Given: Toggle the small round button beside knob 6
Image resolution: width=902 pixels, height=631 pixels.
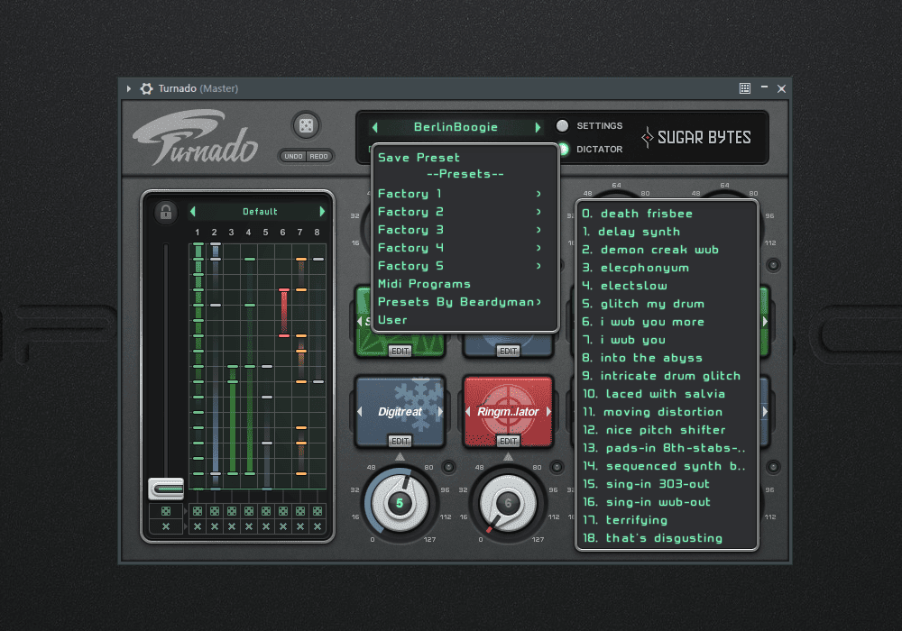Looking at the screenshot, I should point(557,467).
